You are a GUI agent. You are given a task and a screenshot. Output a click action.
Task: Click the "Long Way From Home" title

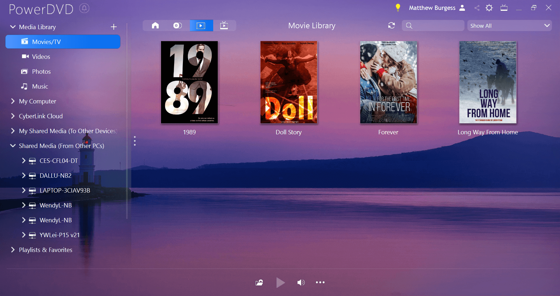[488, 132]
